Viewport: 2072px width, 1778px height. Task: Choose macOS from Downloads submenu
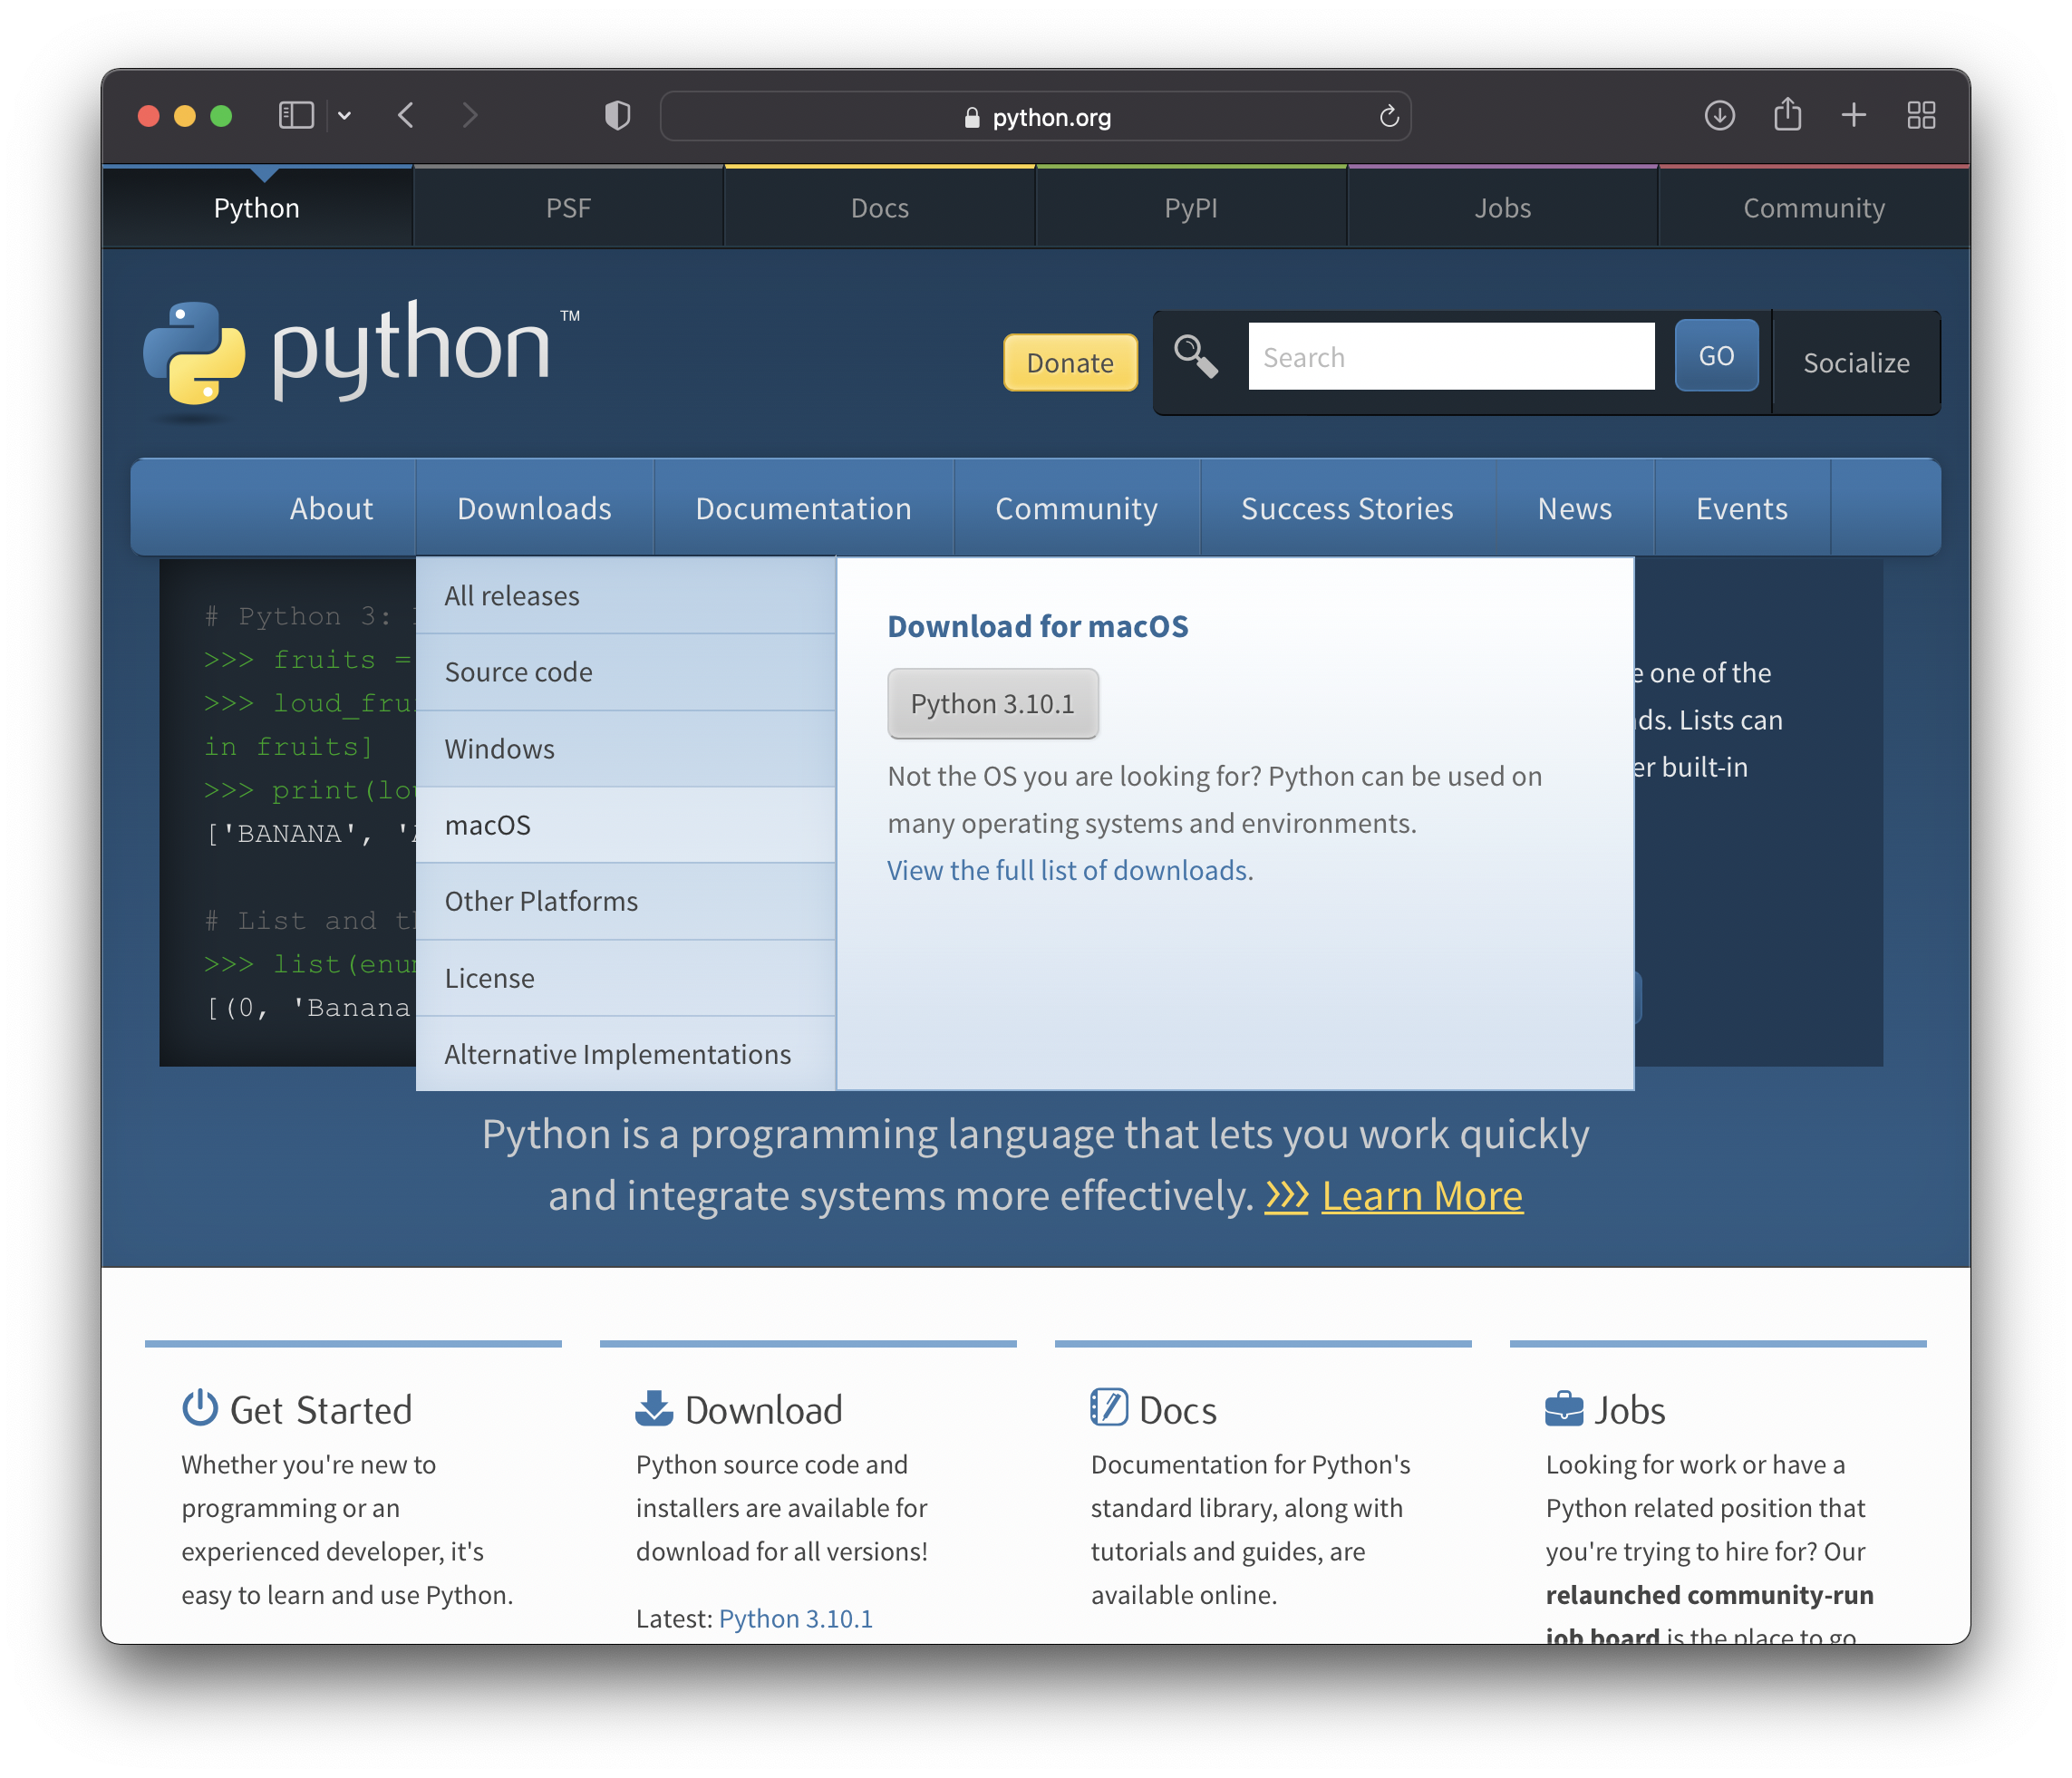tap(625, 825)
